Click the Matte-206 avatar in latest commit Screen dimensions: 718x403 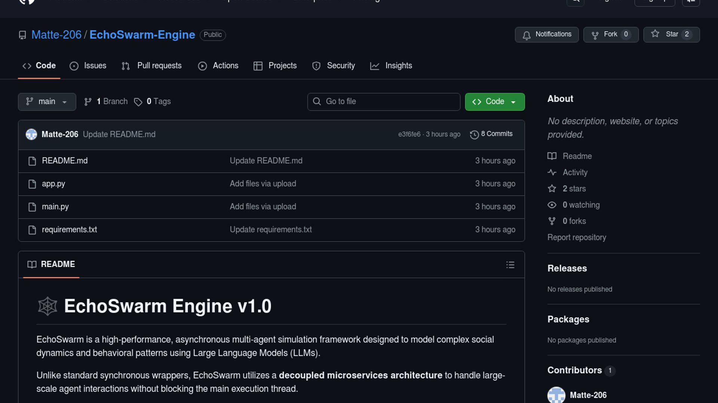coord(31,134)
